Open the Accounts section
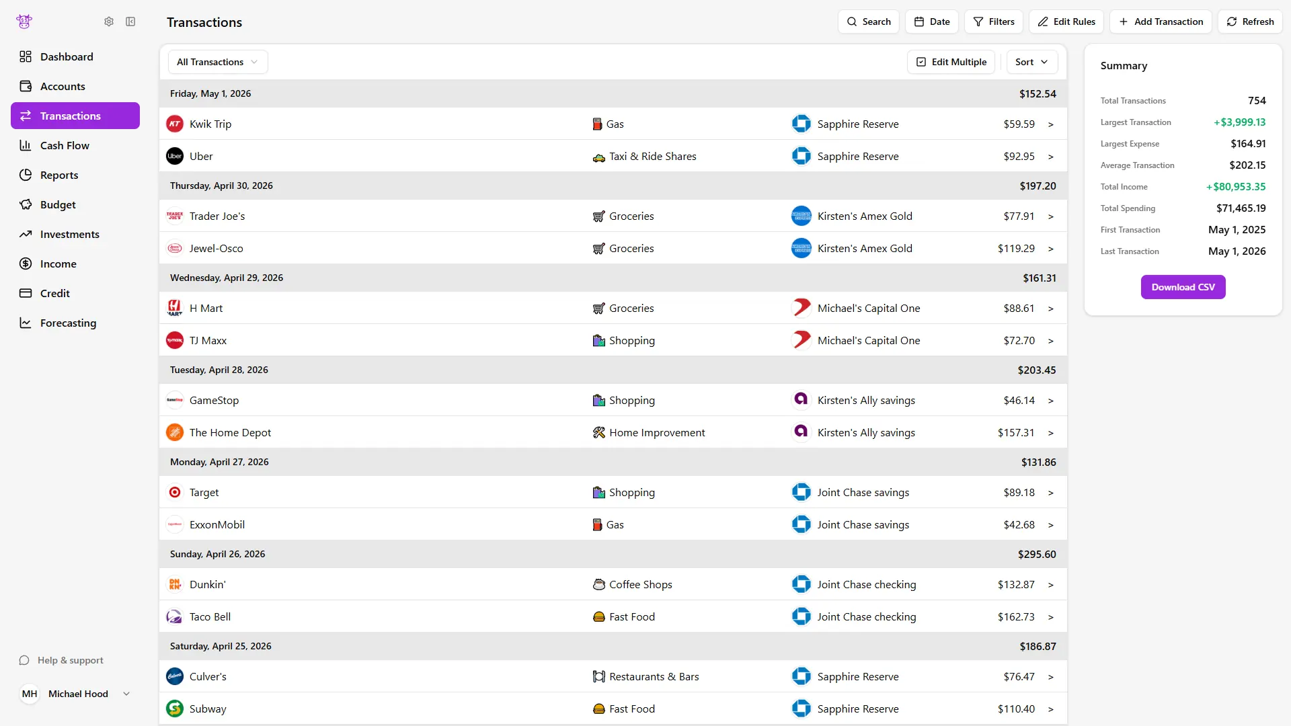1291x726 pixels. (75, 86)
